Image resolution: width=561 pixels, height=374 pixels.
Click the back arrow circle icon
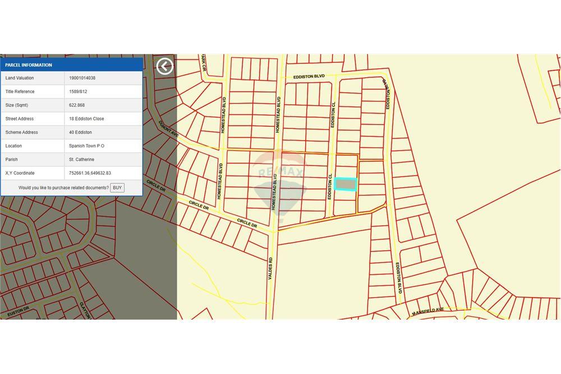164,66
